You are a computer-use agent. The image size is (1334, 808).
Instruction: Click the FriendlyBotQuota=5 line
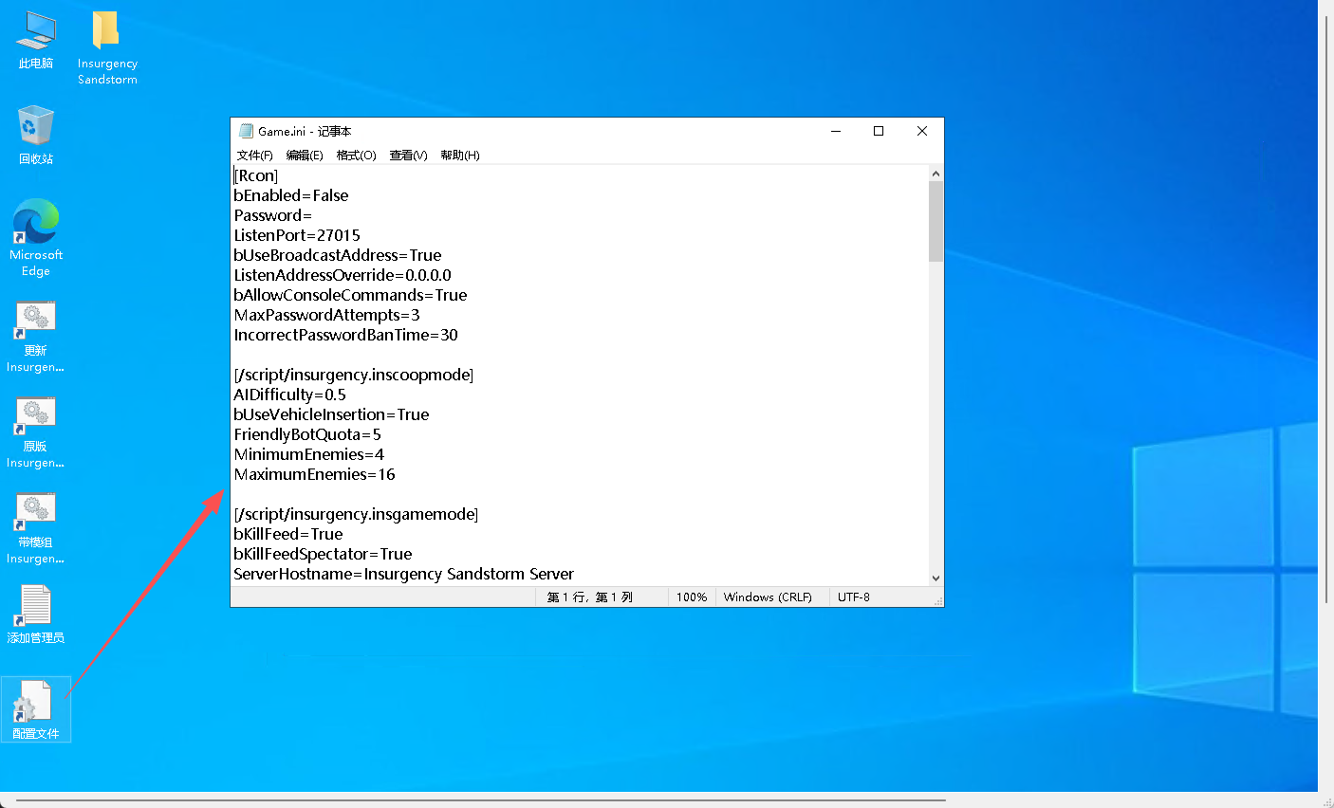[307, 434]
